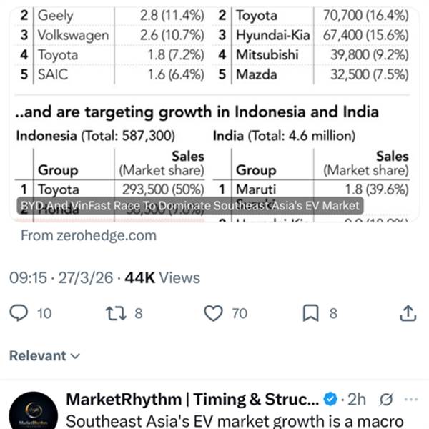Click the reply count of 10

[44, 313]
